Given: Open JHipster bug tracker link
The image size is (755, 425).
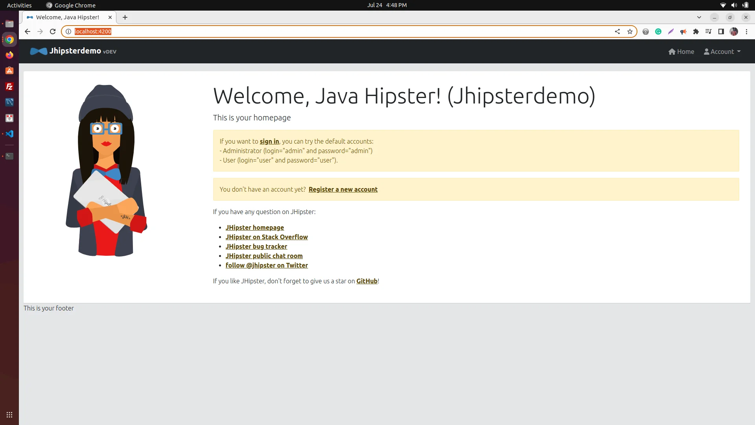Looking at the screenshot, I should click(256, 246).
